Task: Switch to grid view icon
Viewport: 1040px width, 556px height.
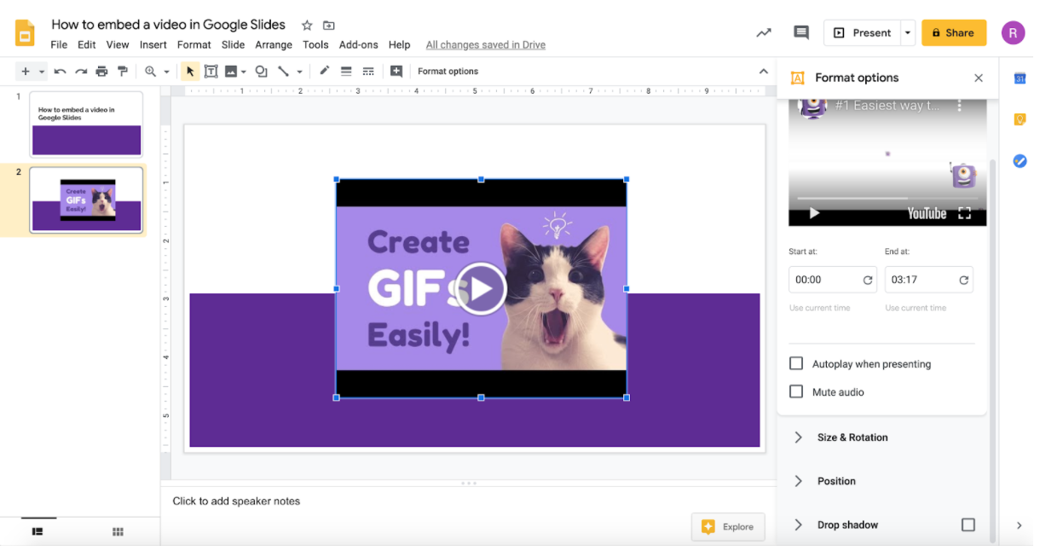Action: point(118,532)
